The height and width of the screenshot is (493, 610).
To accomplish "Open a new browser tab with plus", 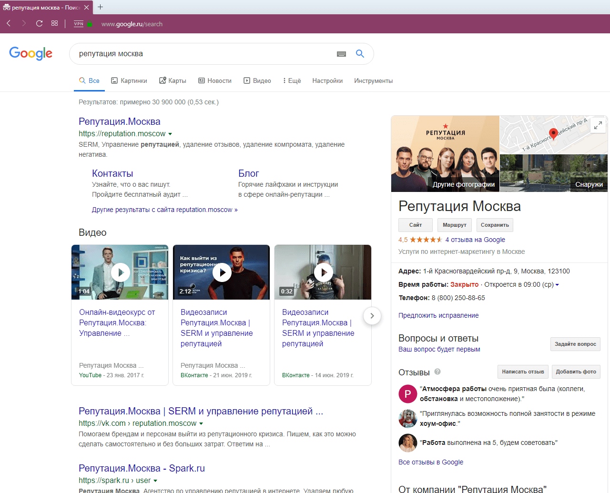I will (100, 7).
